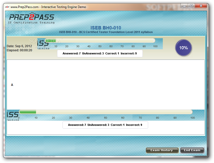
Task: Click the 100 mark on top scale
Action: coord(155,46)
